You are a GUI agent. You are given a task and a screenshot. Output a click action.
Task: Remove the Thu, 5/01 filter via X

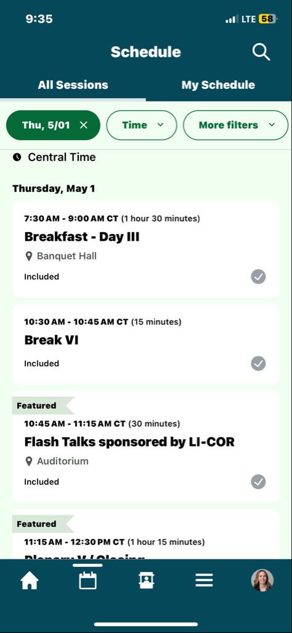click(x=83, y=125)
